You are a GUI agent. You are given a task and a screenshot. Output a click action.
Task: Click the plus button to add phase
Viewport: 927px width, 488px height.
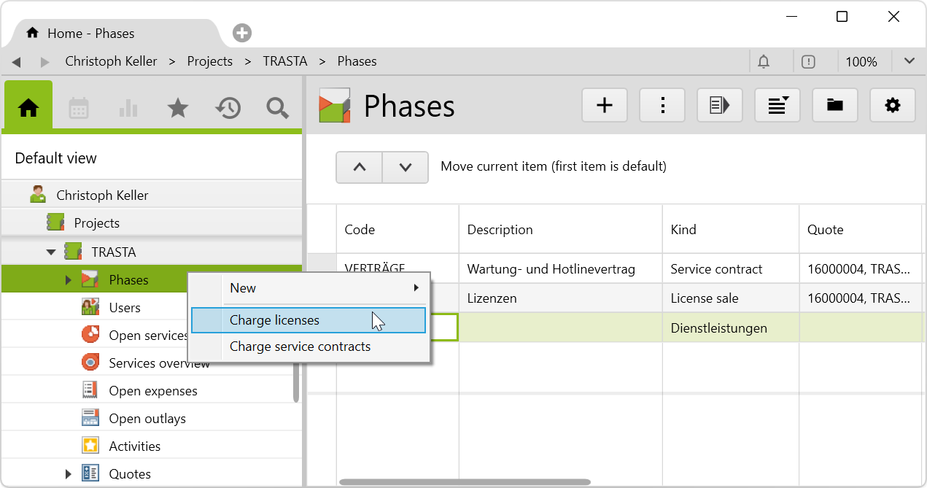point(605,106)
